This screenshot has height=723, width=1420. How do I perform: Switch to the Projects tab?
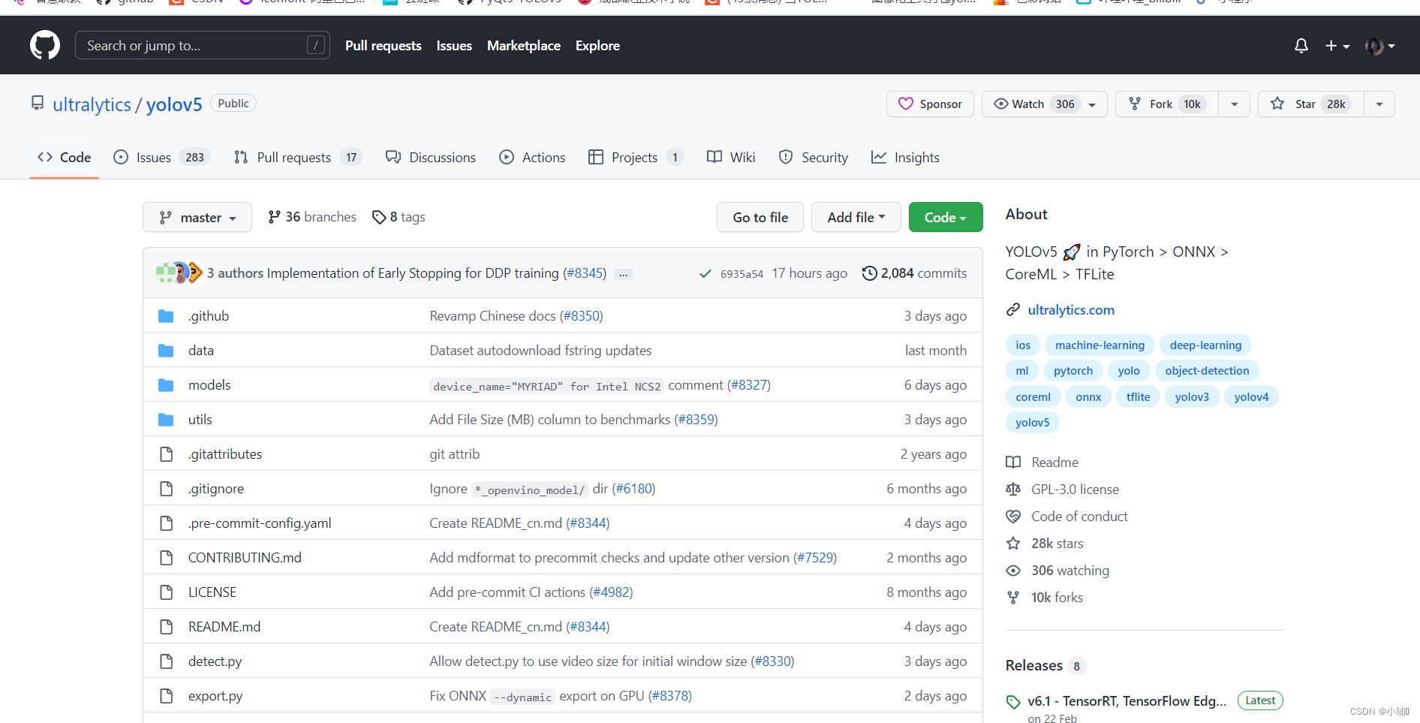(636, 157)
